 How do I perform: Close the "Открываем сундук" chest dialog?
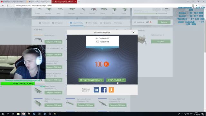[x=133, y=32]
